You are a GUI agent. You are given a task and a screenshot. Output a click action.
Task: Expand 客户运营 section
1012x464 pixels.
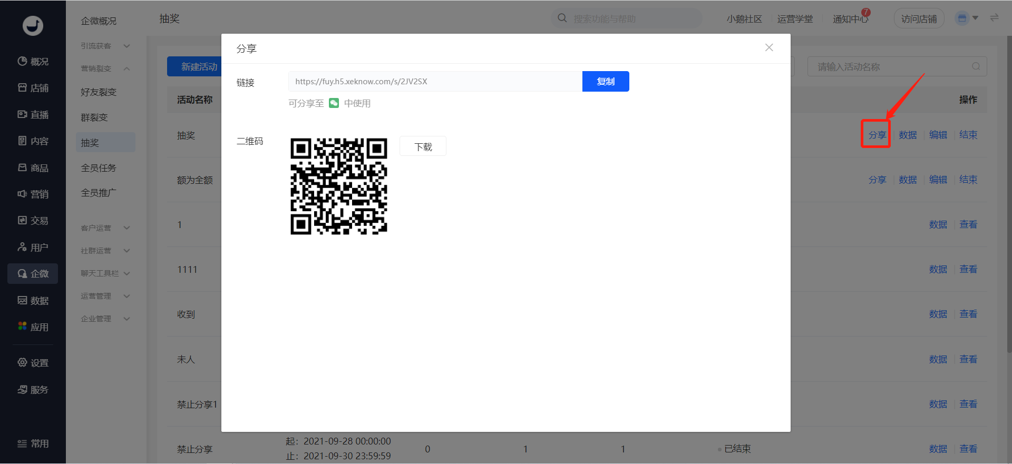click(105, 228)
